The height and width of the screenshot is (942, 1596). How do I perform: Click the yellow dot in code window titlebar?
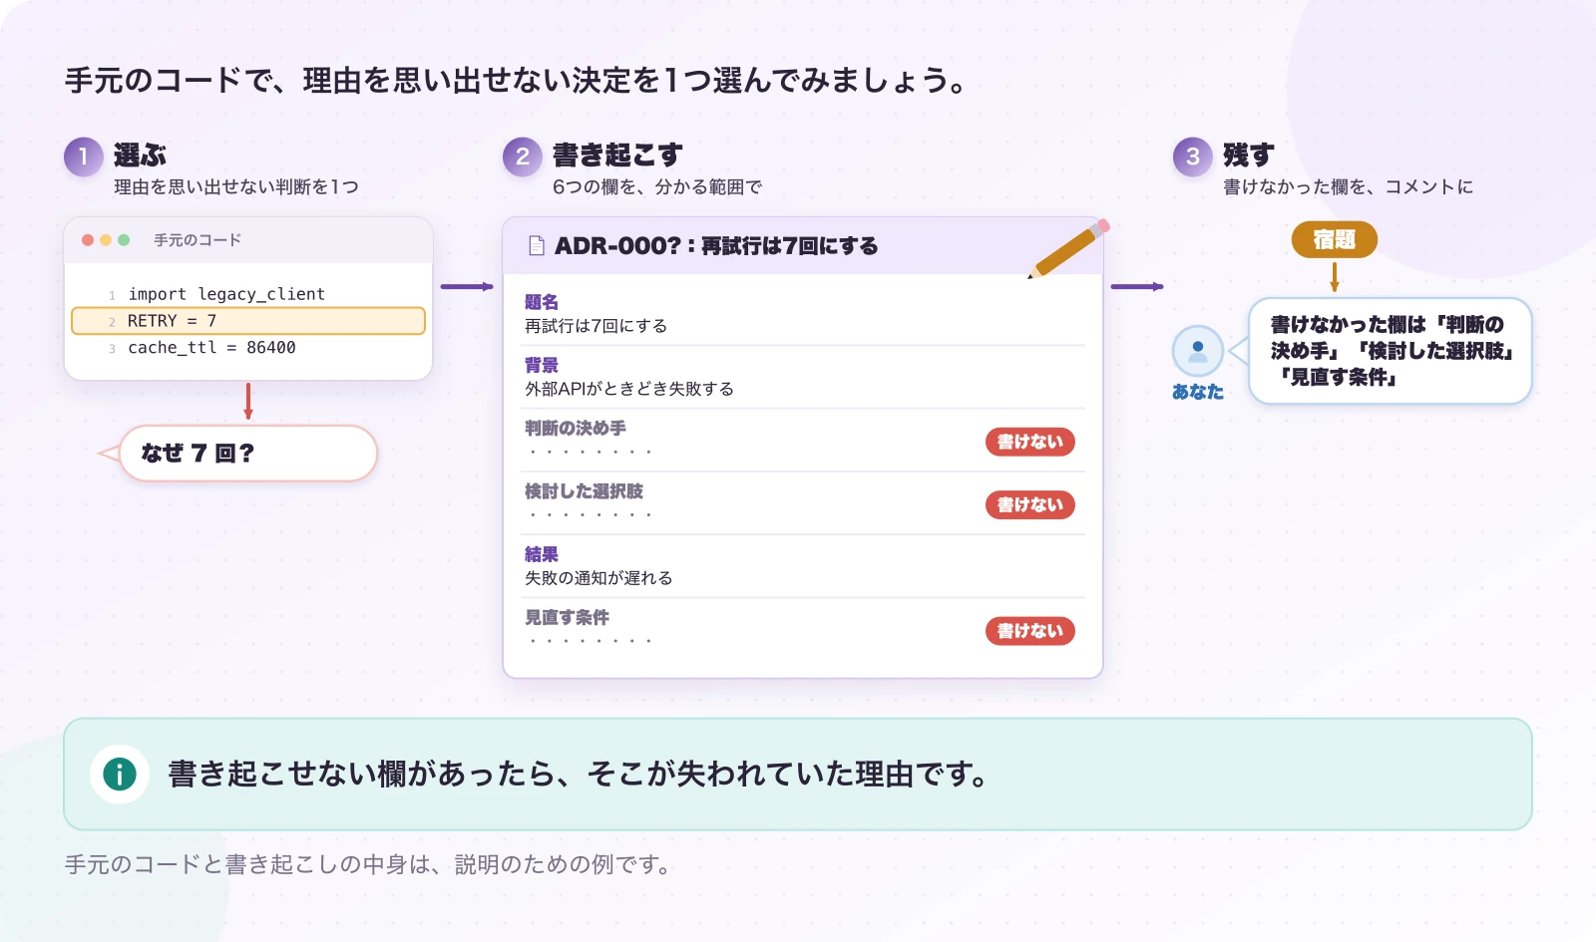coord(106,240)
